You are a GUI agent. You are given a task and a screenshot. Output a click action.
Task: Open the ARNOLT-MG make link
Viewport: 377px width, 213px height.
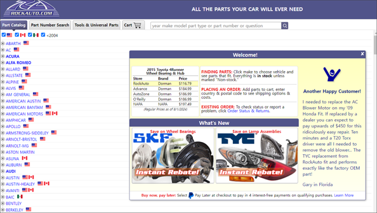point(17,146)
